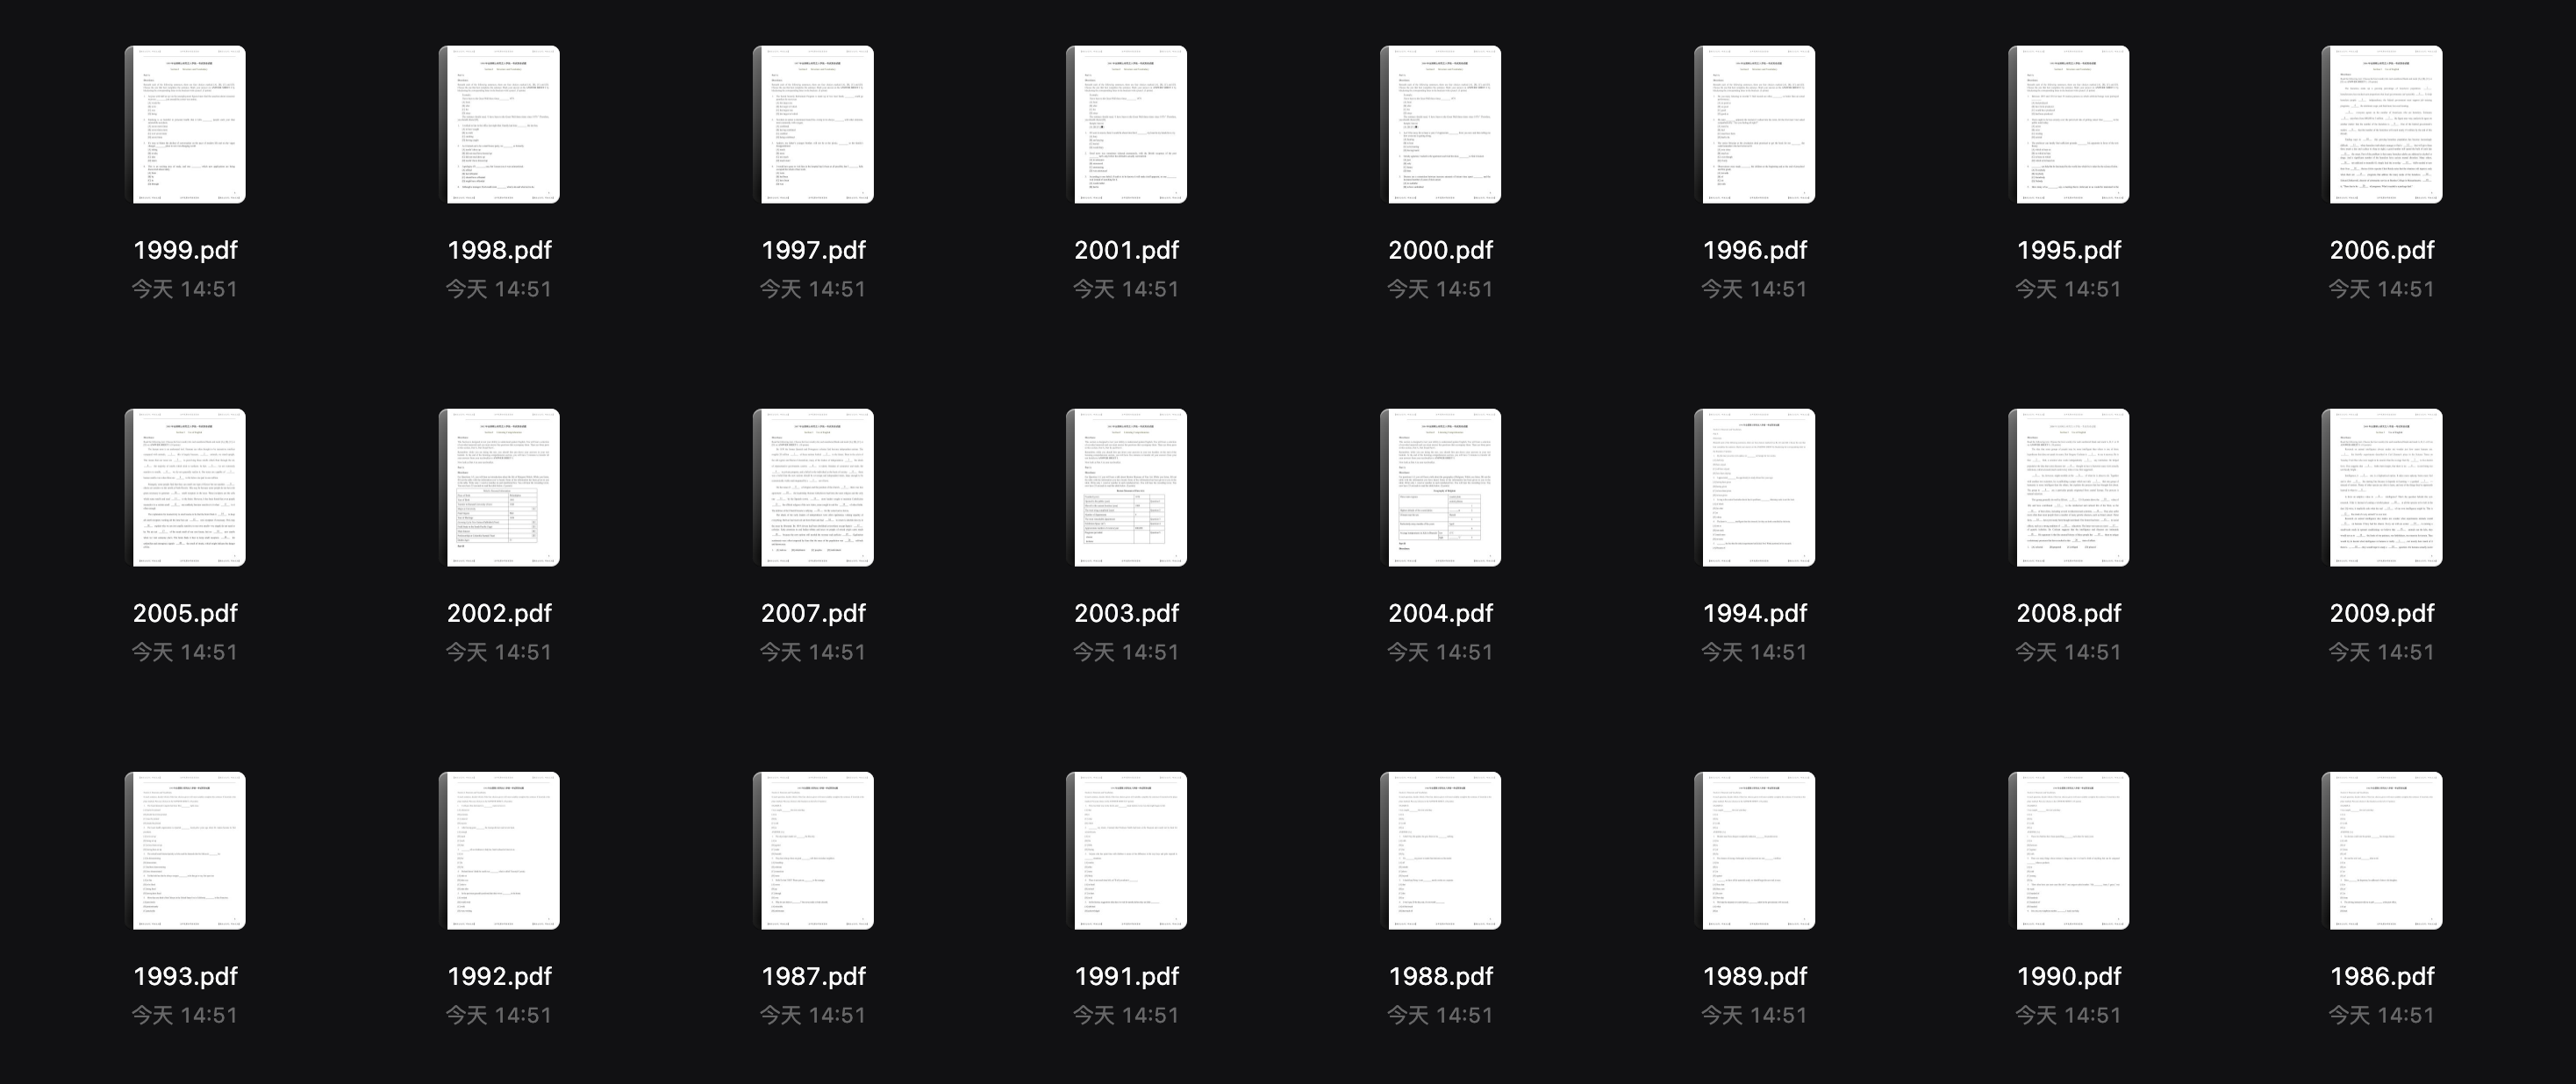The width and height of the screenshot is (2576, 1084).
Task: Select the 1996.pdf document icon
Action: tap(1753, 123)
